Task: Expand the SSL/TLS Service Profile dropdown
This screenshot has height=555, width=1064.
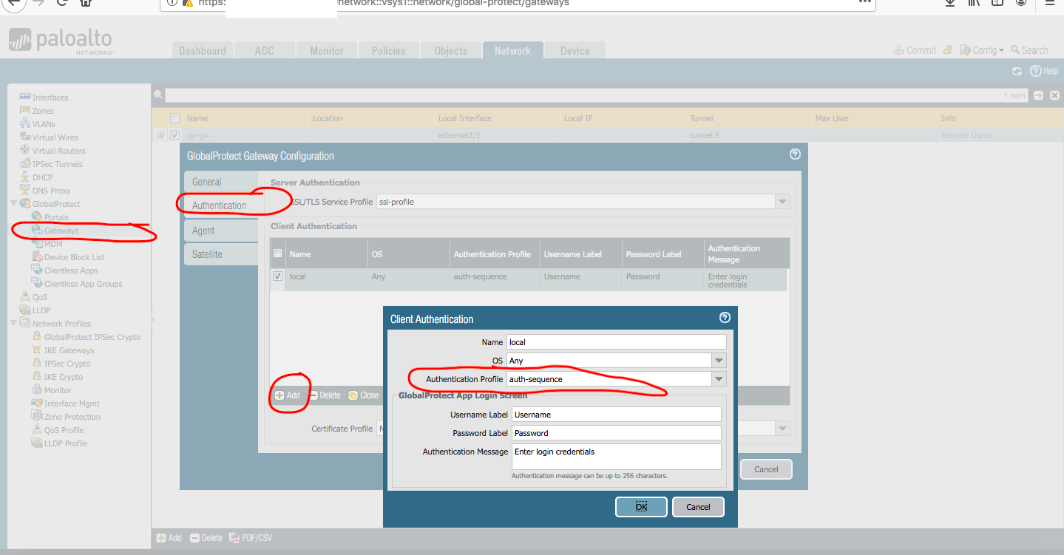Action: click(782, 202)
